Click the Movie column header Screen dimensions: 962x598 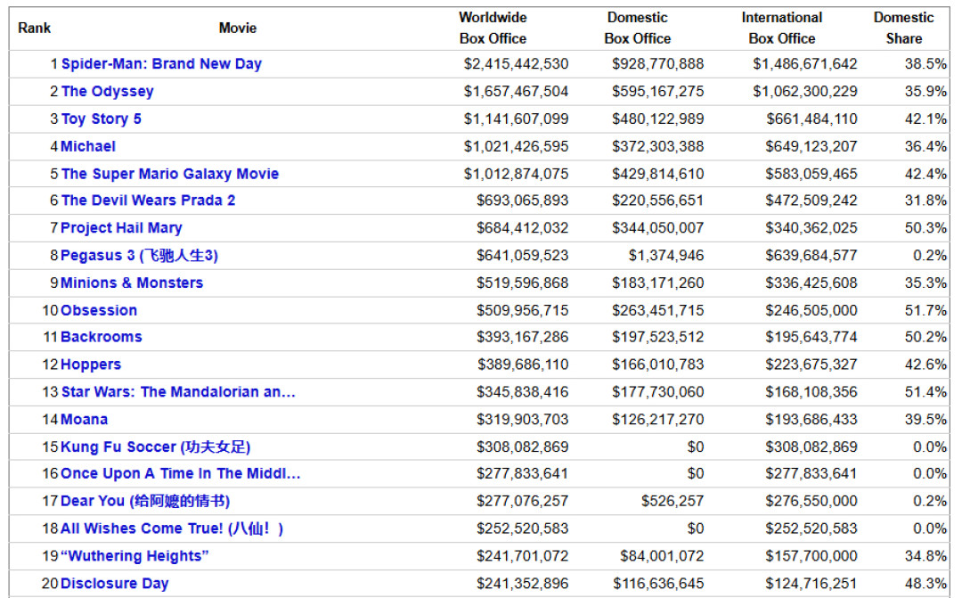coord(238,29)
